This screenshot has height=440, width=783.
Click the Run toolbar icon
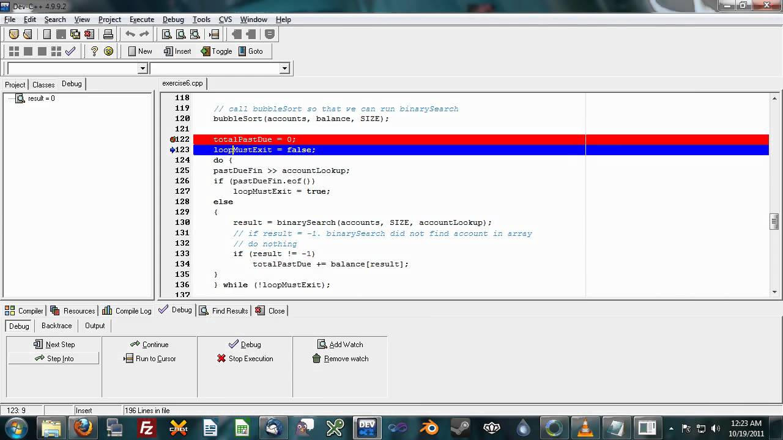(28, 51)
